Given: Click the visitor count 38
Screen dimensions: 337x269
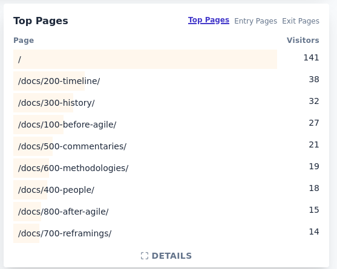Looking at the screenshot, I should 314,79.
